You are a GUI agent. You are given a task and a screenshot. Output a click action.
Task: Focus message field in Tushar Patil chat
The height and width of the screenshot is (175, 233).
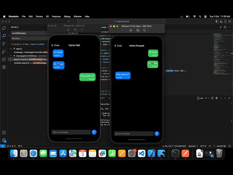71,132
